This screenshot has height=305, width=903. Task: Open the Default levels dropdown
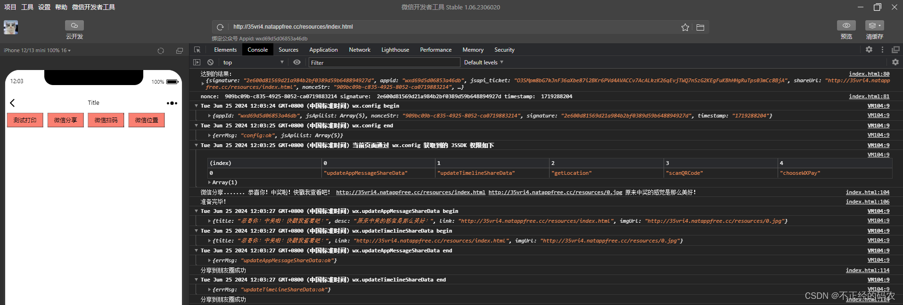[484, 62]
